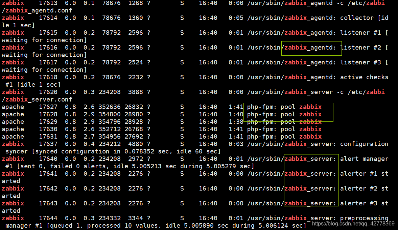This screenshot has height=230, width=398.
Task: Click CPU time 0:03
Action: pos(236,144)
